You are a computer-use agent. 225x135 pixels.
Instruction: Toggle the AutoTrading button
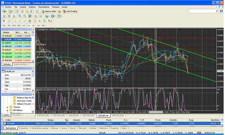(x=70, y=11)
